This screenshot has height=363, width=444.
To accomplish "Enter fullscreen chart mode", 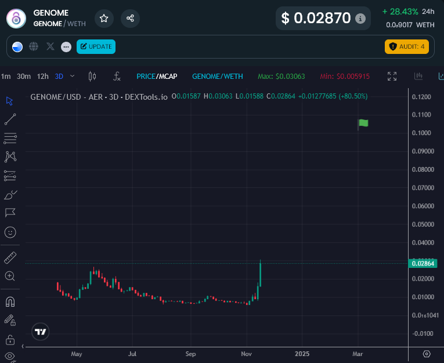I will 392,77.
